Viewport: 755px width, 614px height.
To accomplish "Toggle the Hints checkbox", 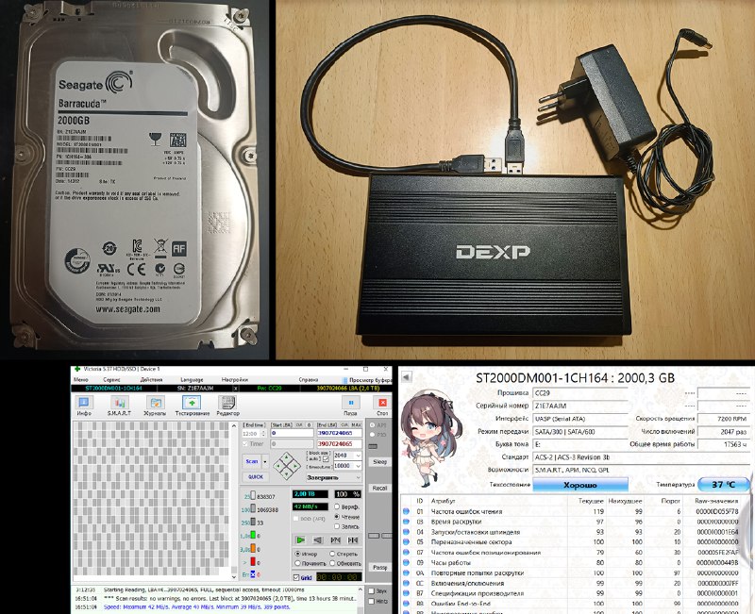I will [371, 601].
